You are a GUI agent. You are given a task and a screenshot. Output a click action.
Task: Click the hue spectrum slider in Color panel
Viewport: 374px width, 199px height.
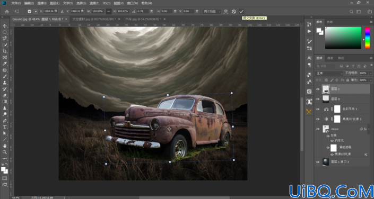[367, 38]
